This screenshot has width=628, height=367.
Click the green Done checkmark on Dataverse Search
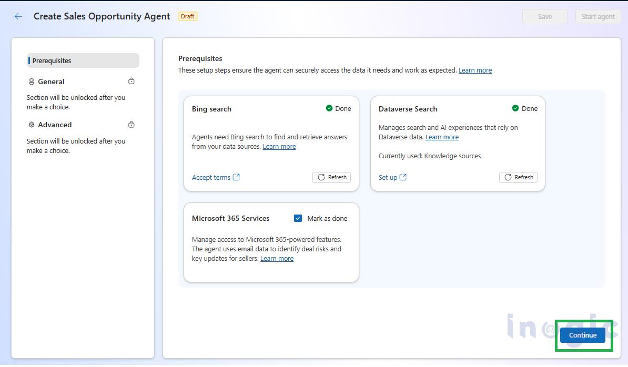(x=515, y=108)
